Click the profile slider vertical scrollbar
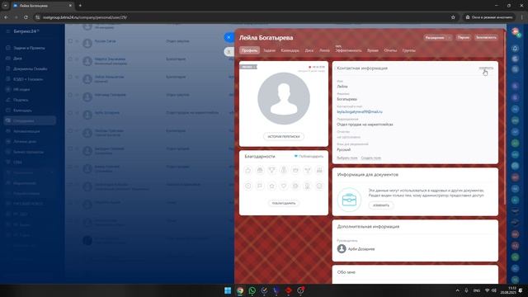The image size is (528, 297). pyautogui.click(x=504, y=118)
